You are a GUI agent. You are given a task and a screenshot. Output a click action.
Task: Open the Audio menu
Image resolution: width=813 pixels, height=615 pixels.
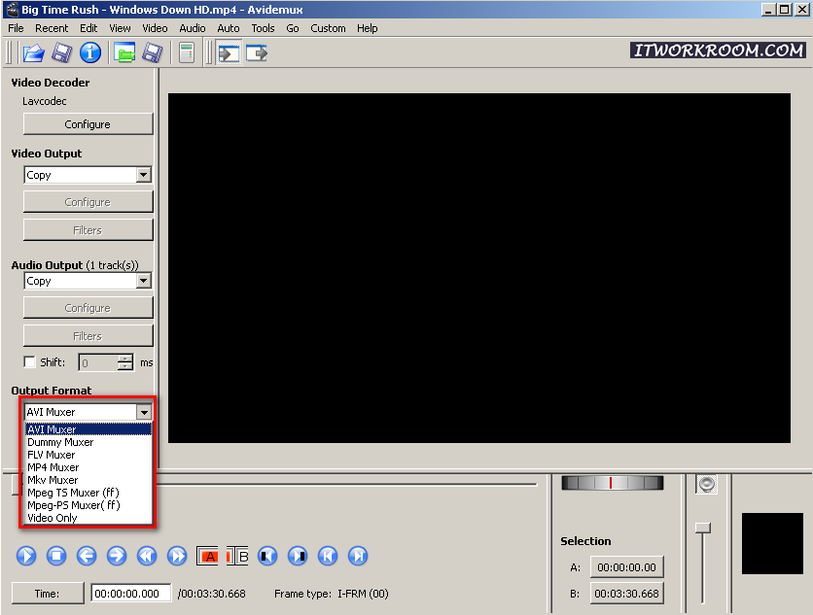193,28
